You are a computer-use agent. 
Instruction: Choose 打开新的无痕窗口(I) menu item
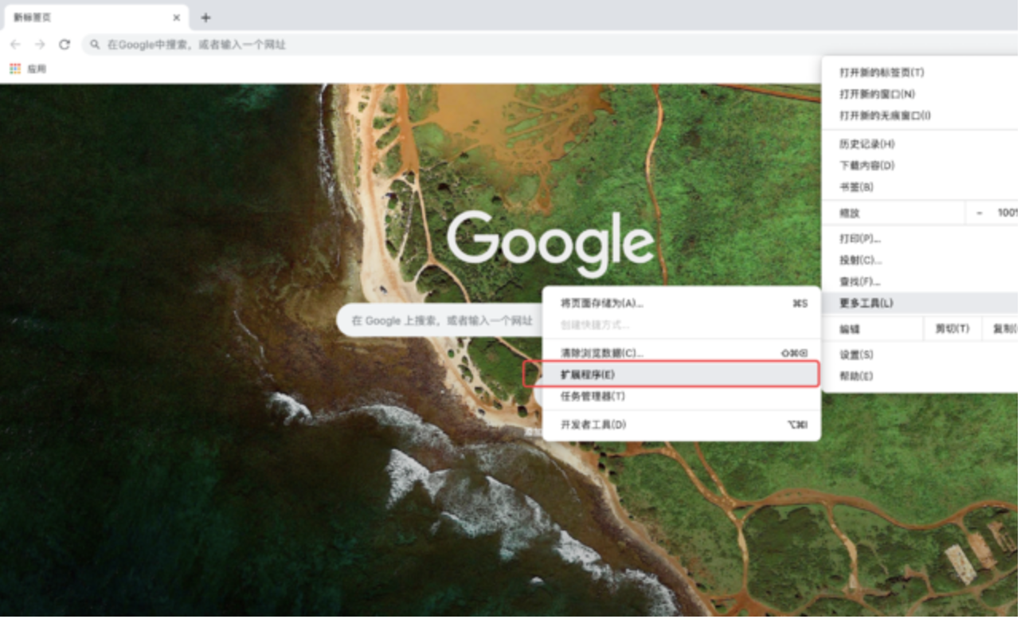[921, 116]
